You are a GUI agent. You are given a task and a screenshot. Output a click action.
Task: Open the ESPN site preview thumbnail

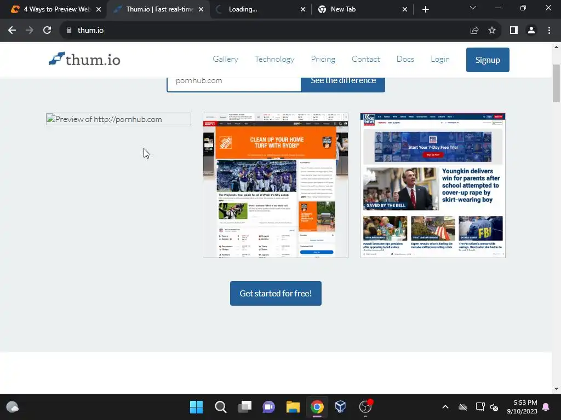pos(276,185)
